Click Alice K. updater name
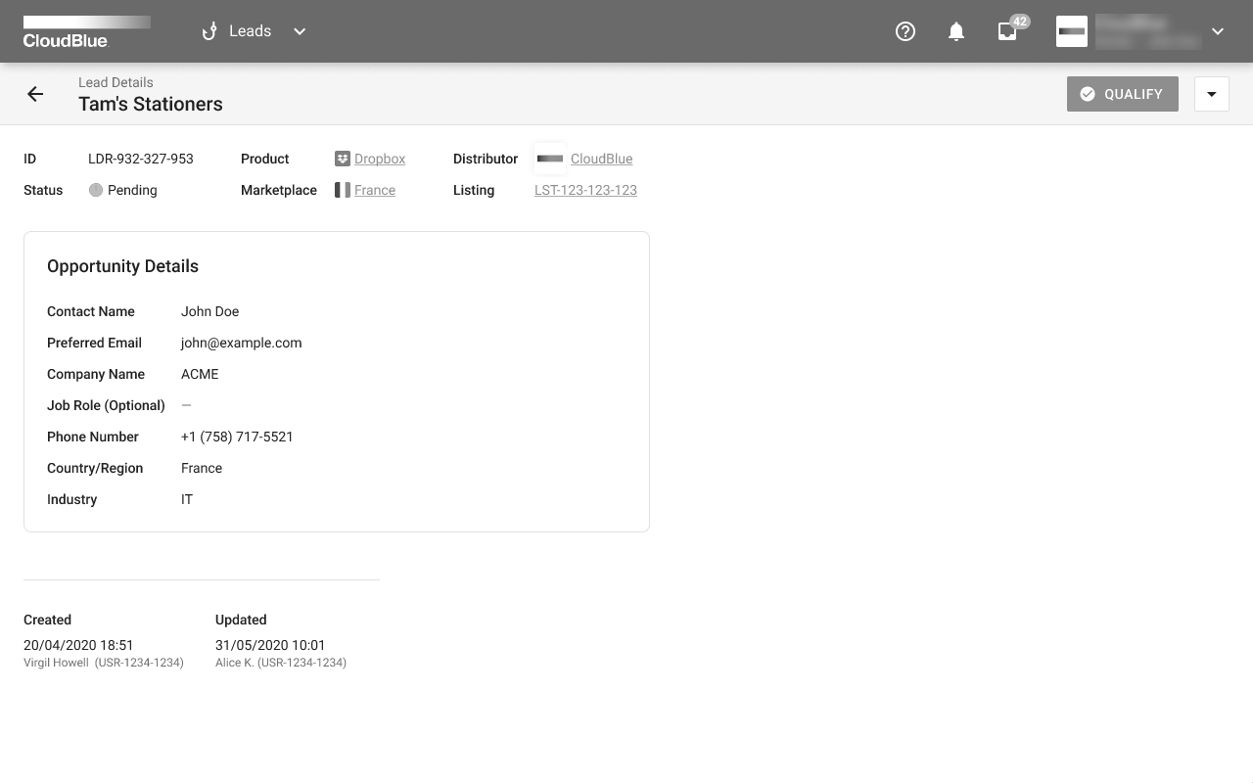This screenshot has height=783, width=1253. pyautogui.click(x=235, y=663)
